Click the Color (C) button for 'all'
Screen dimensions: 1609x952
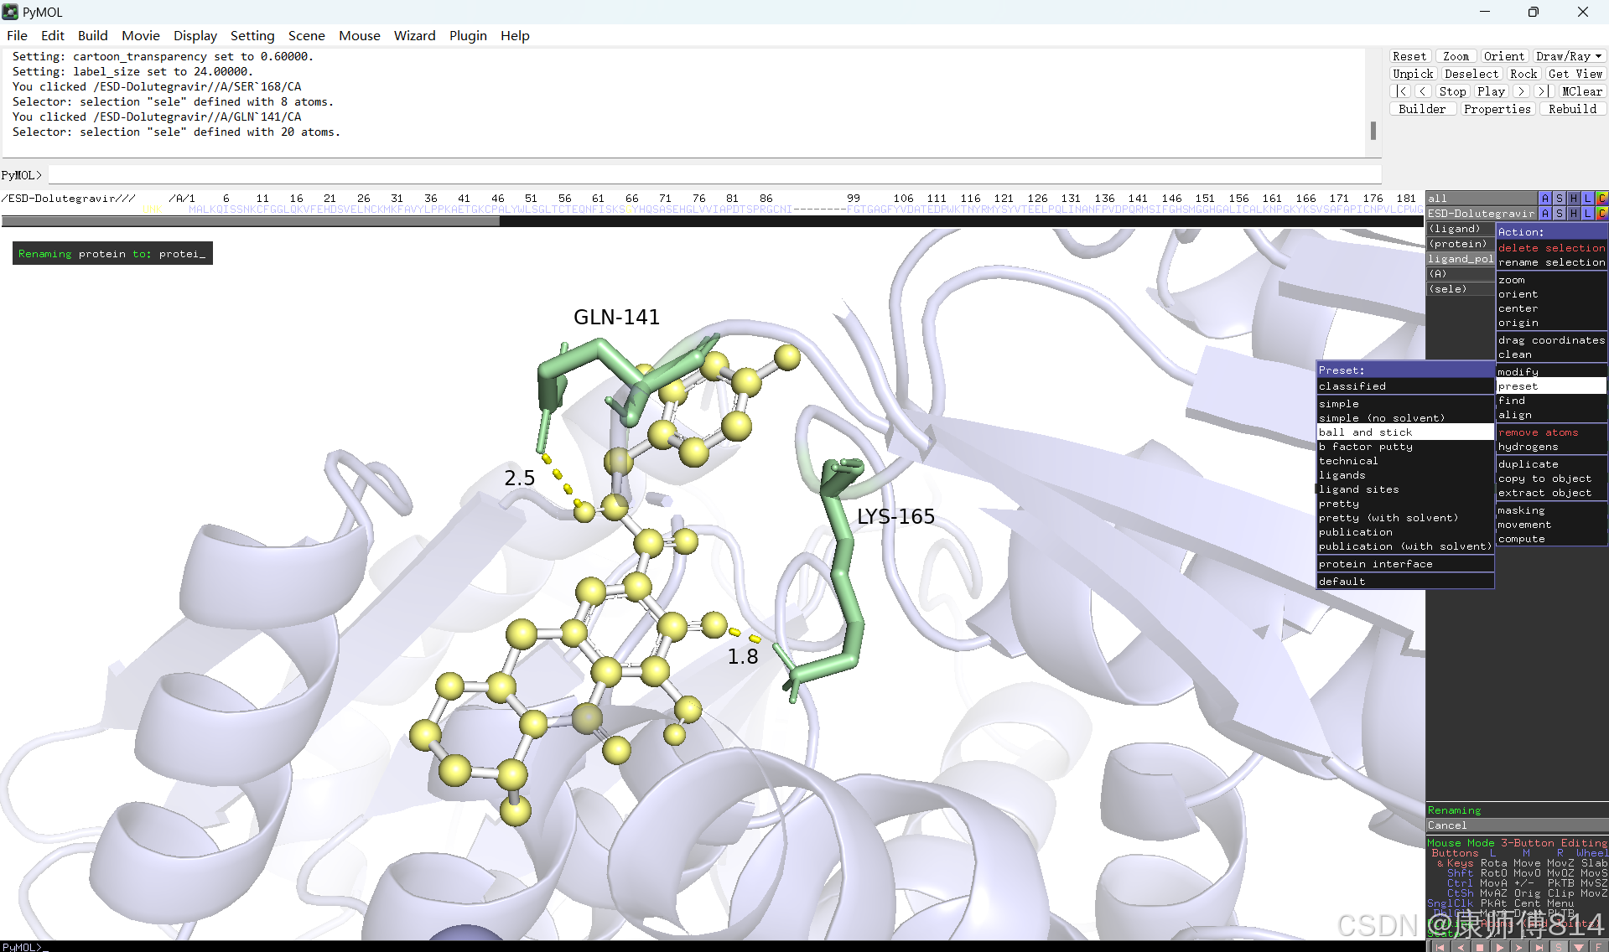(1601, 199)
